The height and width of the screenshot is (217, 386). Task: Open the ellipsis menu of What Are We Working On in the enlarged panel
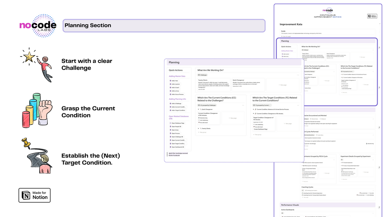[x=298, y=75]
